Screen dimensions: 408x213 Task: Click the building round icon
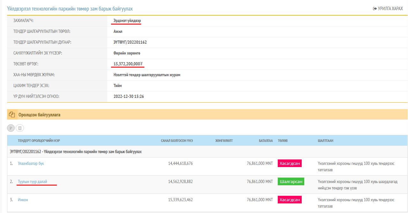click(x=20, y=128)
